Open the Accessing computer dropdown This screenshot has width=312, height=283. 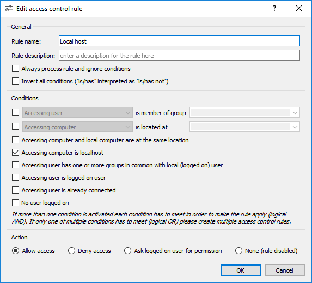pos(77,127)
